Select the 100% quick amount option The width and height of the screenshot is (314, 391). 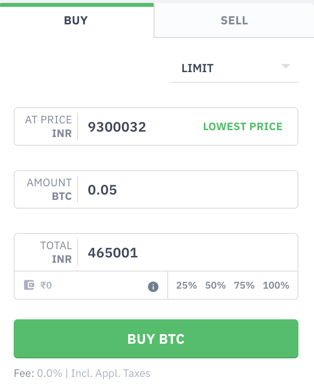(x=275, y=287)
